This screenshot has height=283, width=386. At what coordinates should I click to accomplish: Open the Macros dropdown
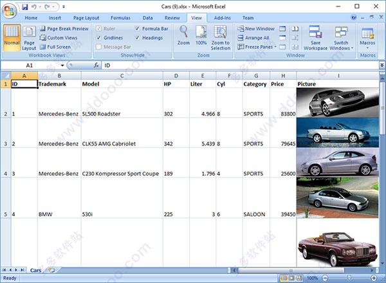coord(367,37)
